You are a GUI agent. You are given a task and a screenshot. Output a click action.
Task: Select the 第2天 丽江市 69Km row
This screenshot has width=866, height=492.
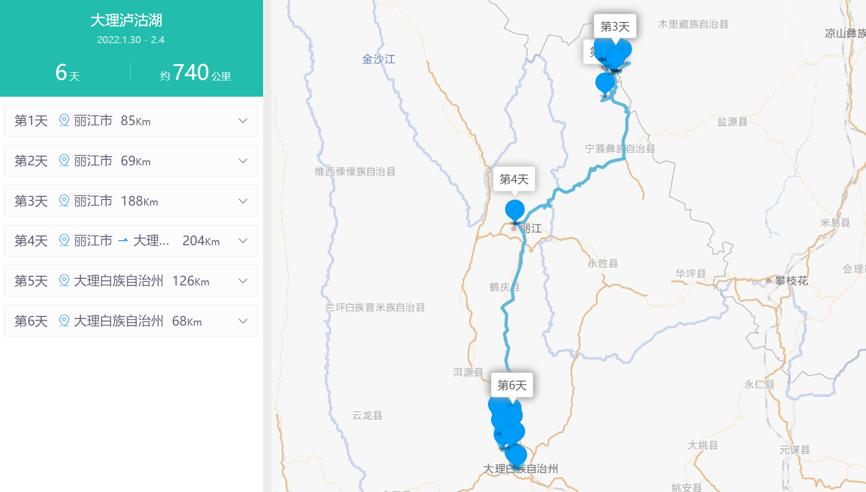(x=131, y=161)
